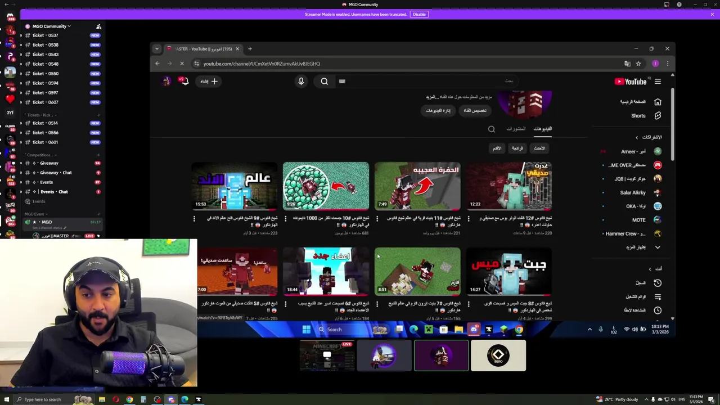Screen dimensions: 720x405
Task: Click Chrome icon in streamed taskbar
Action: click(519, 330)
